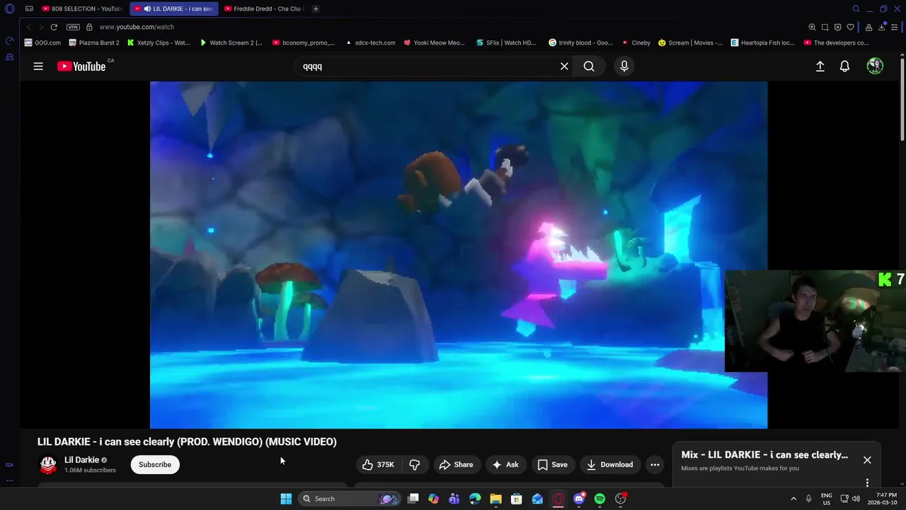Open more actions ellipsis under video
This screenshot has width=906, height=510.
[x=655, y=465]
